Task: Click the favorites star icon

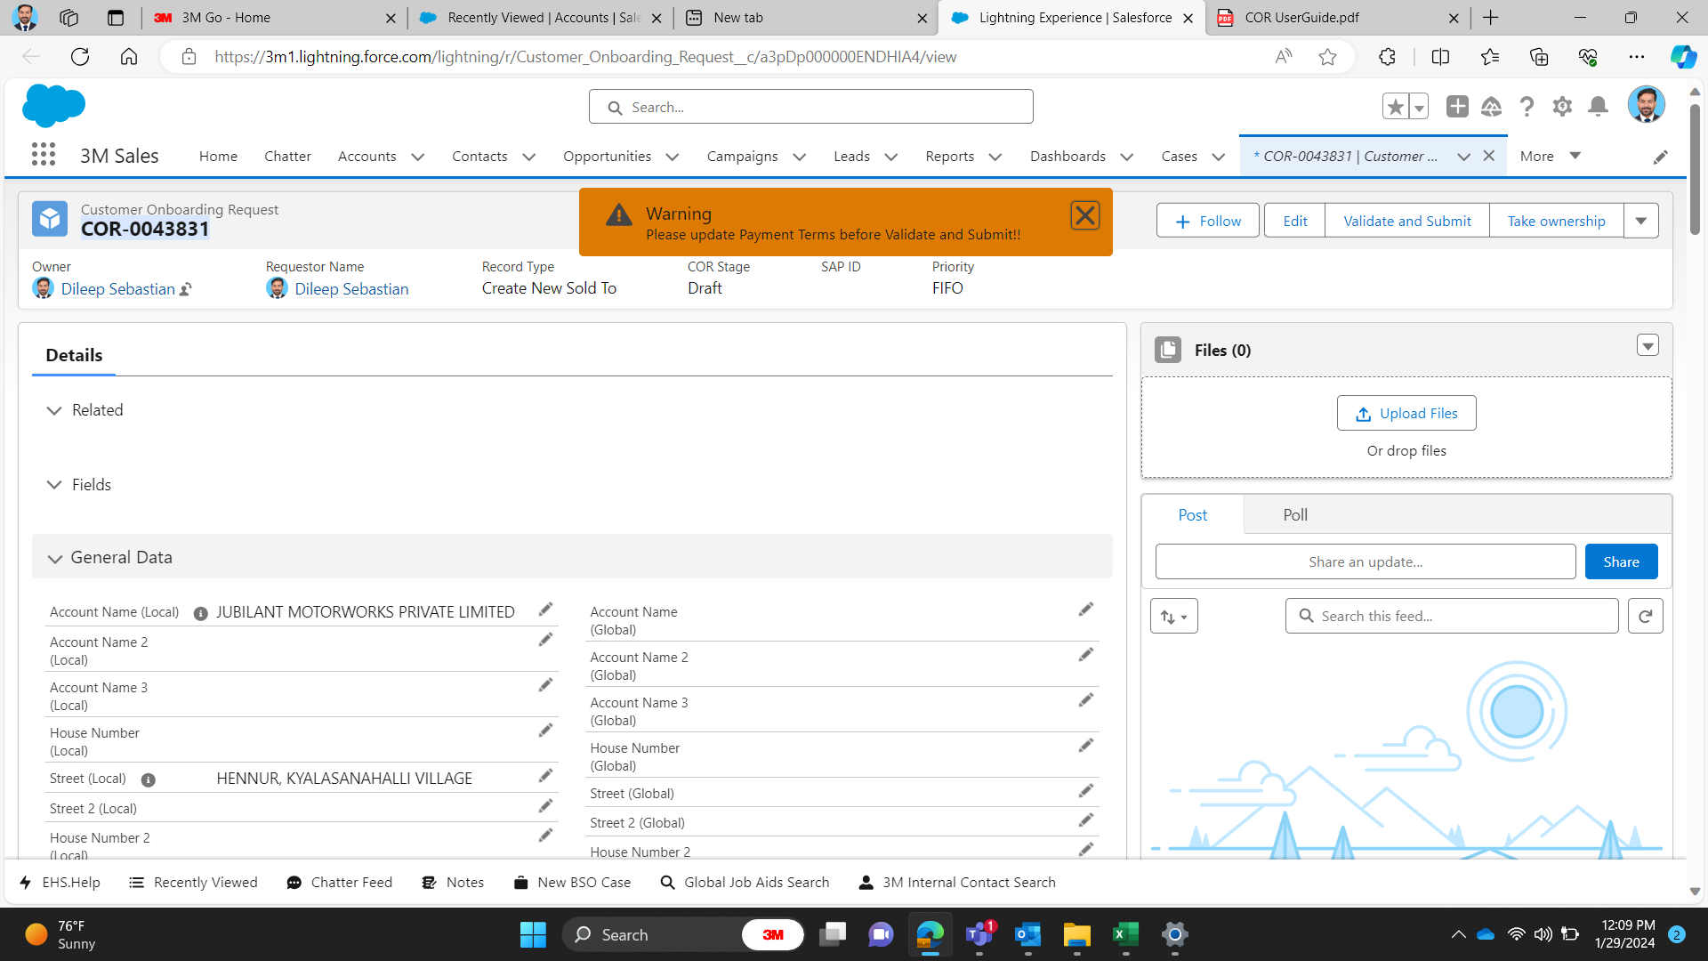Action: click(x=1395, y=107)
